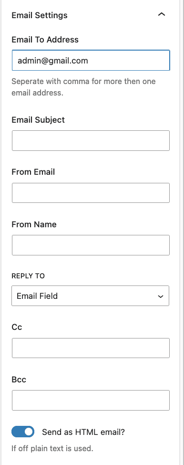Disable the Send as HTML email toggle

23,432
